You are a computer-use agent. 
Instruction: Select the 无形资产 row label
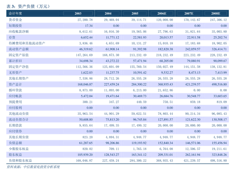pyautogui.click(x=15, y=73)
